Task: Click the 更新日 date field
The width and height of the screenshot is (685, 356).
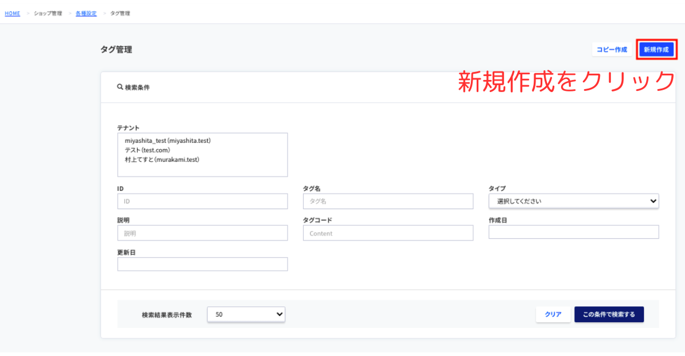Action: point(202,264)
